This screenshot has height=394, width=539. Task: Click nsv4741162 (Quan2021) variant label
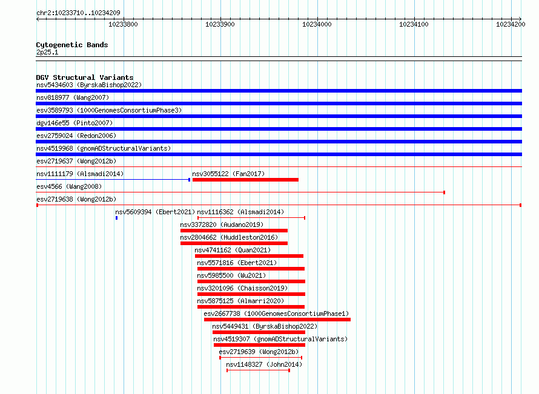pos(233,250)
